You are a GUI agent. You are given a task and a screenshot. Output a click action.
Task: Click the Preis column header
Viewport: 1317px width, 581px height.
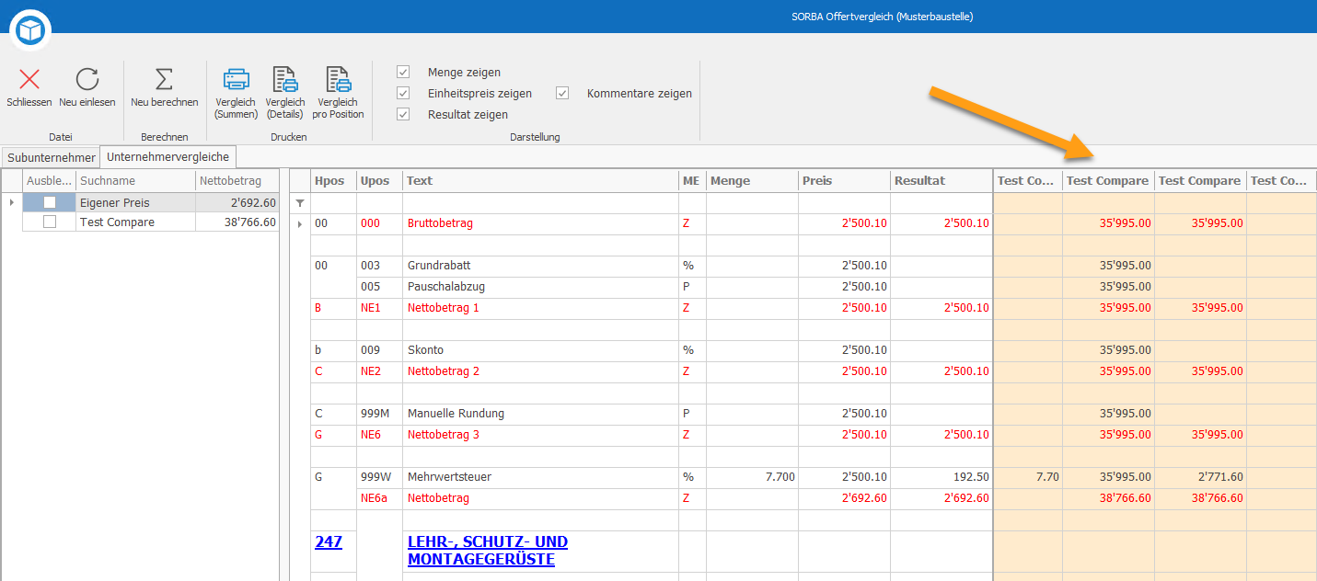pyautogui.click(x=844, y=181)
